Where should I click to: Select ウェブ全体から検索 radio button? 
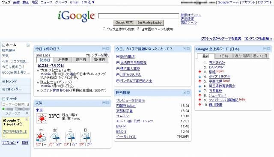click(104, 29)
